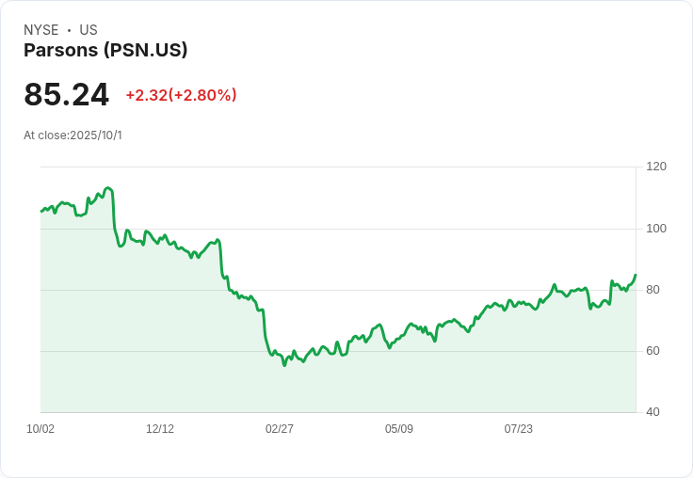
Task: Select the 12/12 x-axis date label
Action: point(160,428)
